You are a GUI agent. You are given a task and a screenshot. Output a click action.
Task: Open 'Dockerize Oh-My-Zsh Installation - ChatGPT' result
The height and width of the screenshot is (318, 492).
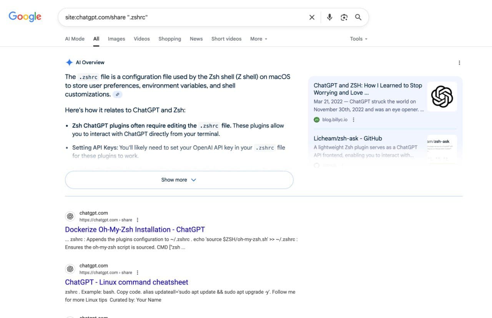coord(135,229)
